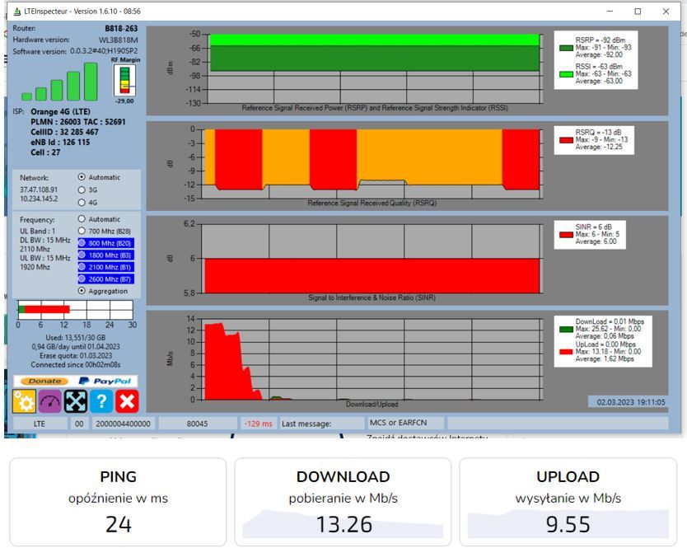Click the RF Margin gauge indicator

125,80
